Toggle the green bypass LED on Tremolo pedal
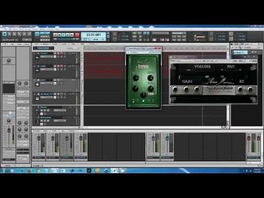 click(x=144, y=101)
